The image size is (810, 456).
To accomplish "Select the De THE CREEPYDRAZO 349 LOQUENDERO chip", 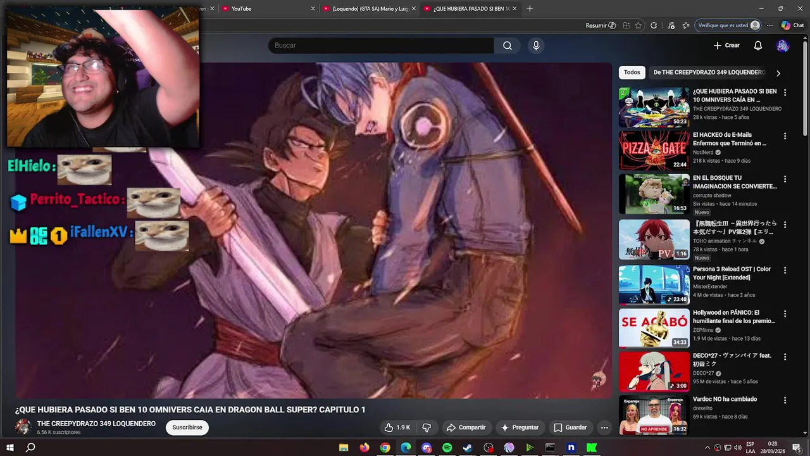I will pyautogui.click(x=709, y=72).
